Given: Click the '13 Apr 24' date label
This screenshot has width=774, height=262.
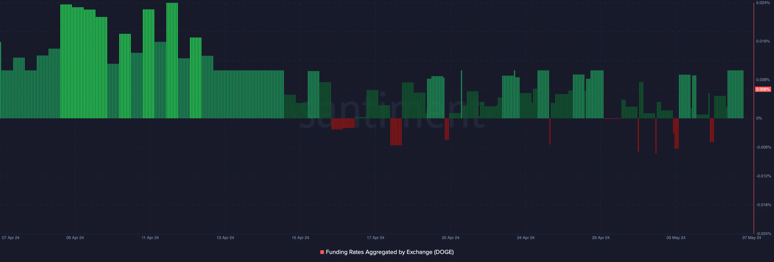Looking at the screenshot, I should pyautogui.click(x=225, y=238).
